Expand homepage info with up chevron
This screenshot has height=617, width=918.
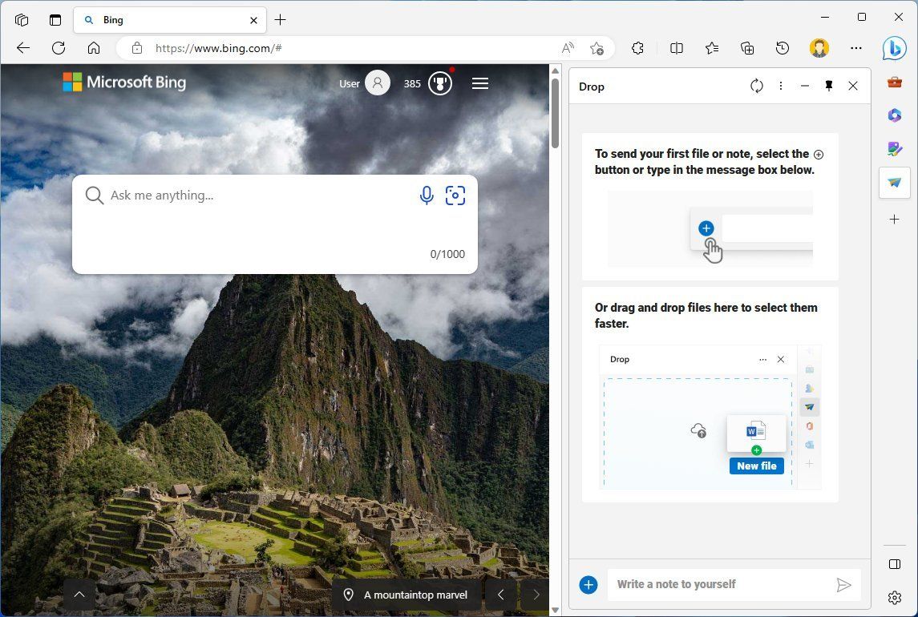click(x=79, y=594)
